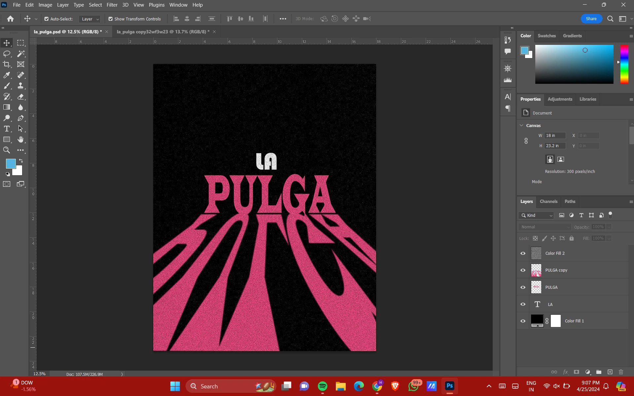Open the Filter menu

click(x=112, y=5)
